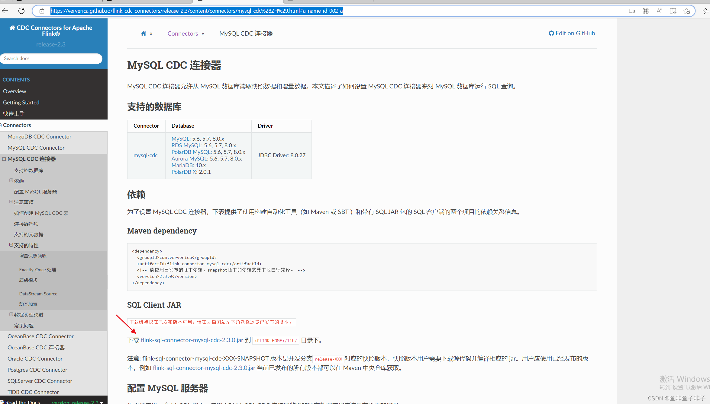Add page to favorites star icon
This screenshot has width=710, height=404.
click(x=686, y=11)
